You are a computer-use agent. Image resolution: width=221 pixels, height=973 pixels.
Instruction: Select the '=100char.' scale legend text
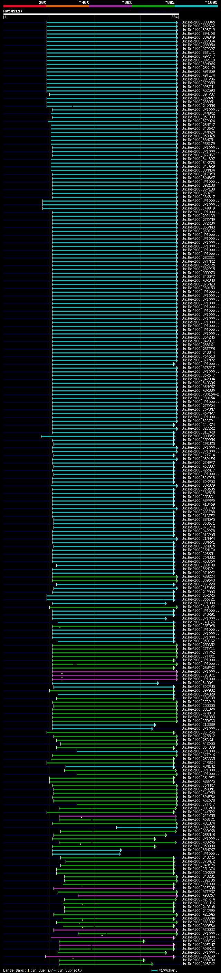[167, 970]
